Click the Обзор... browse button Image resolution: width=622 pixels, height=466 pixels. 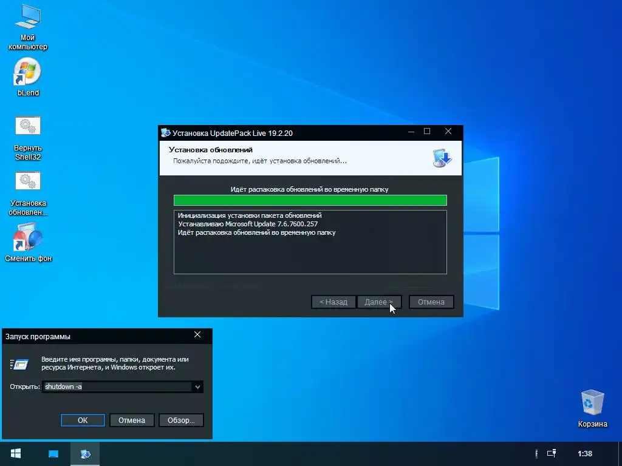181,420
